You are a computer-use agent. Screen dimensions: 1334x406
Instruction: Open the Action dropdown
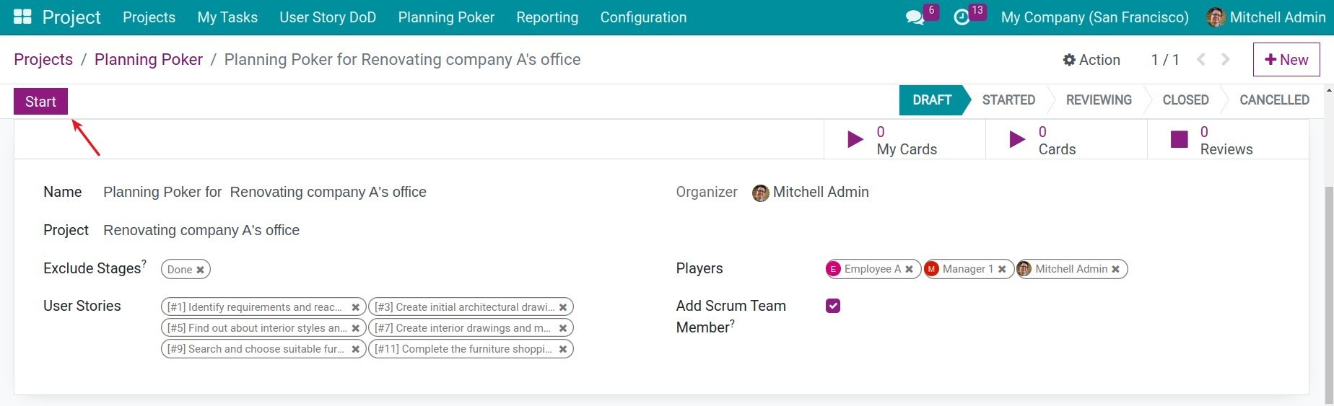(x=1091, y=60)
